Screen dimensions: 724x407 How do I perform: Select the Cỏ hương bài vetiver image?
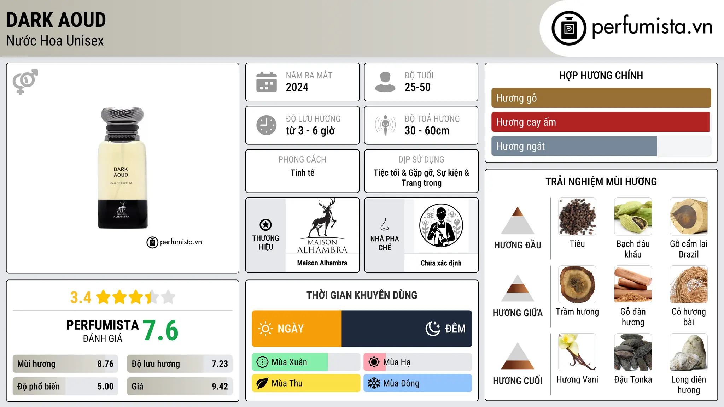(689, 284)
